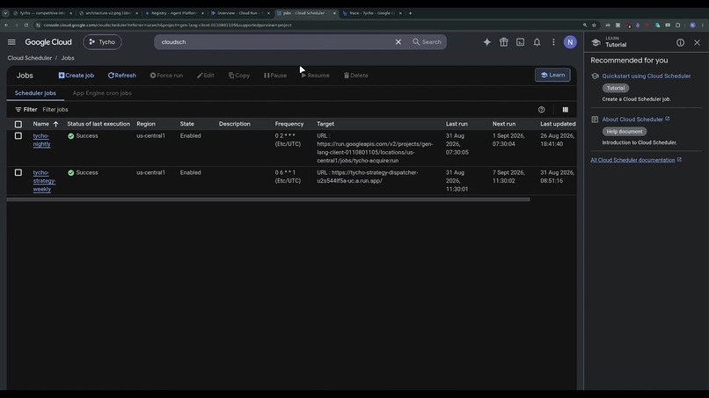Open the notifications bell
This screenshot has width=709, height=398.
pyautogui.click(x=537, y=42)
